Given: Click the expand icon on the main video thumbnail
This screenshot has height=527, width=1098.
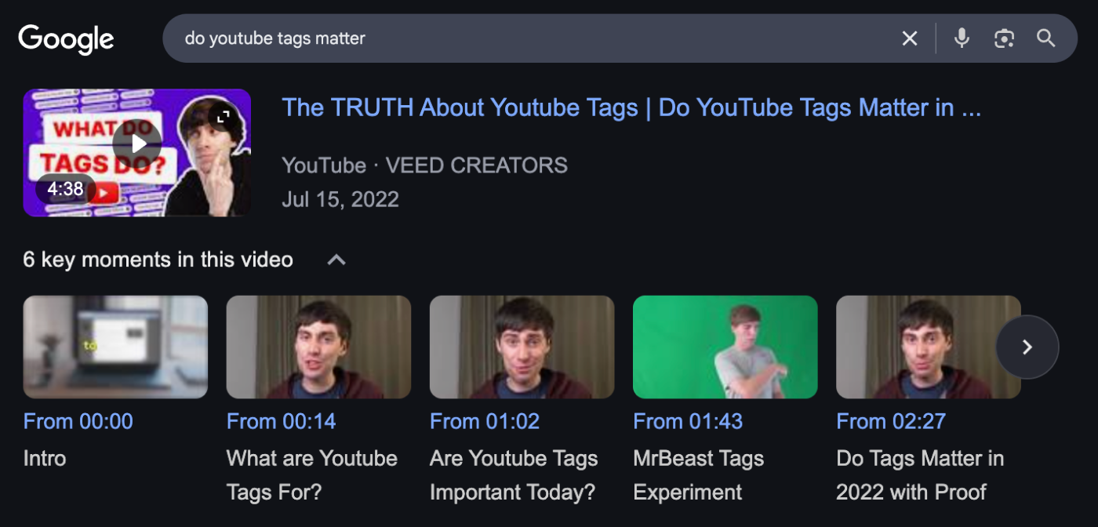Looking at the screenshot, I should tap(224, 118).
